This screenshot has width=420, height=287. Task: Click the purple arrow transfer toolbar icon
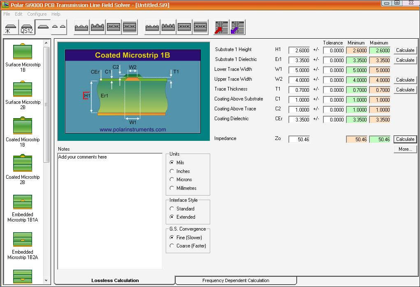click(237, 27)
